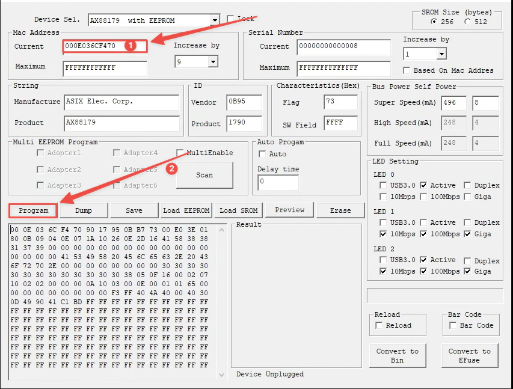Toggle LED 1 100Mbps checkbox

[423, 234]
